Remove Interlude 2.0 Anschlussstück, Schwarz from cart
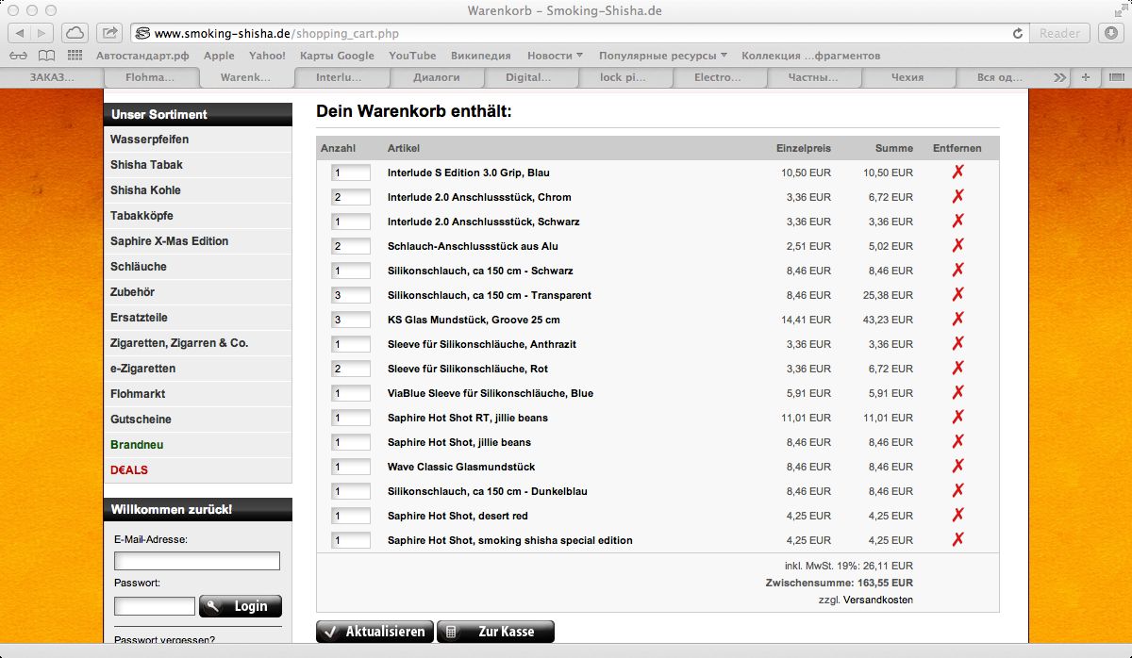Viewport: 1132px width, 658px height. click(957, 221)
